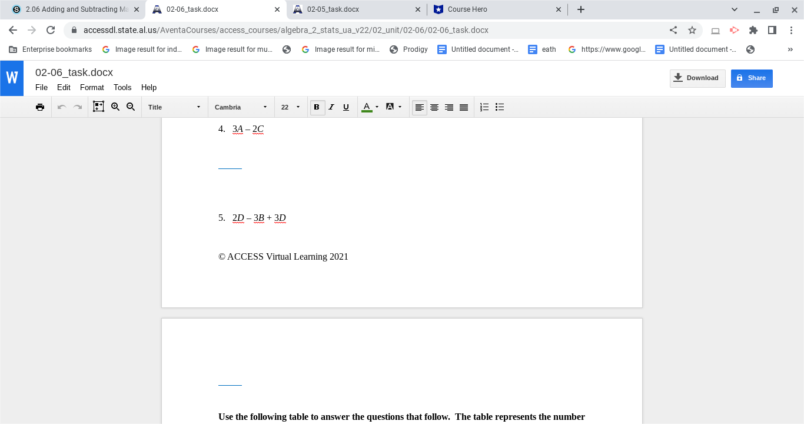Image resolution: width=804 pixels, height=424 pixels.
Task: Apply a bulleted list
Action: (499, 107)
